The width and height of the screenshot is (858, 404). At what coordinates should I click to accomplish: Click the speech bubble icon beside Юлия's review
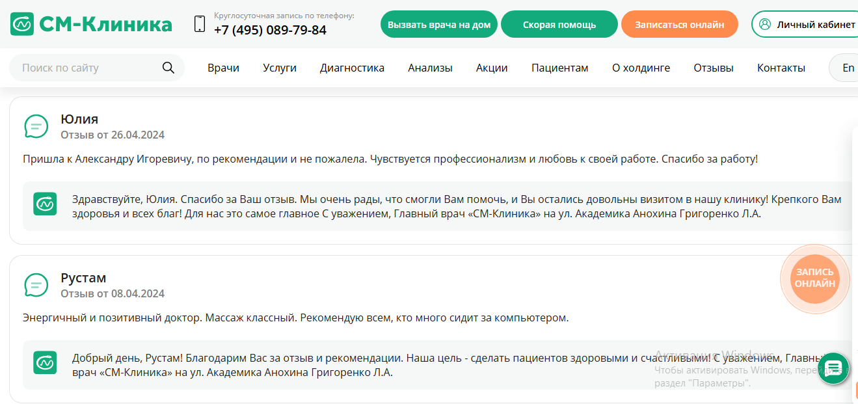pos(36,126)
